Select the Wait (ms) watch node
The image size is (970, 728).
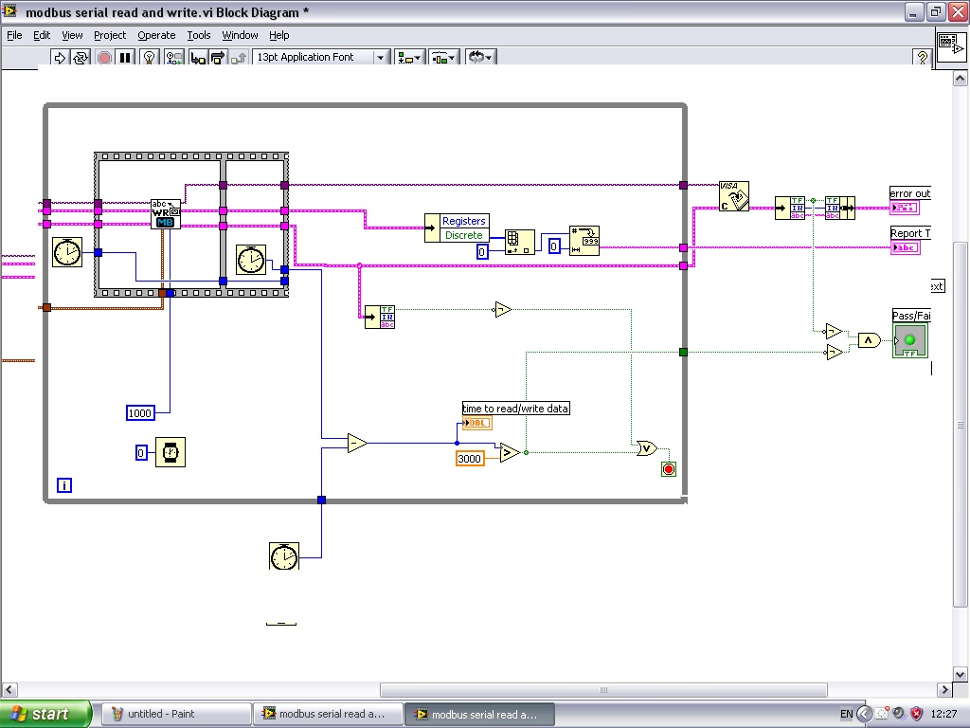pyautogui.click(x=171, y=452)
